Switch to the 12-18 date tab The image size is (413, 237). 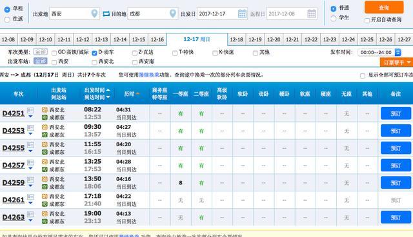236,39
